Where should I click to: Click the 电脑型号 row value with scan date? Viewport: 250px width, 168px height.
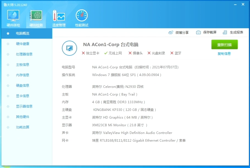pyautogui.click(x=135, y=67)
